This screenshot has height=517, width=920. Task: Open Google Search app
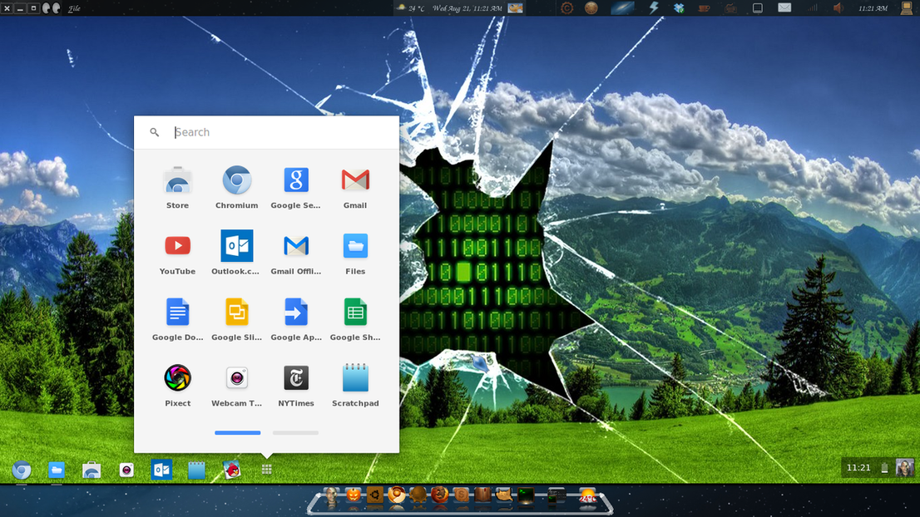pos(296,188)
